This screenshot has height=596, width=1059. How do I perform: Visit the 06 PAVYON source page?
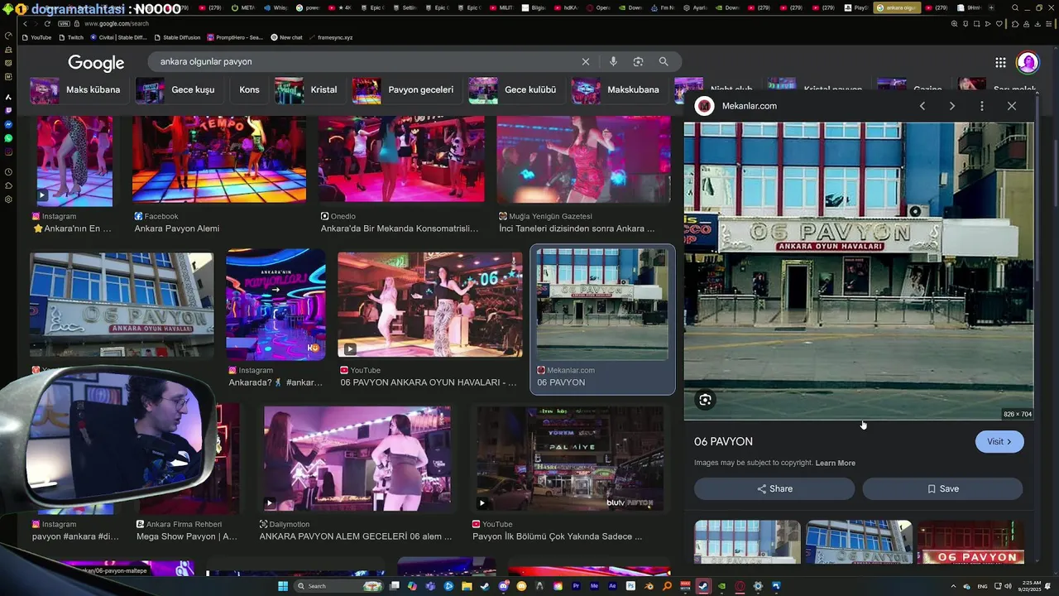[x=999, y=441]
